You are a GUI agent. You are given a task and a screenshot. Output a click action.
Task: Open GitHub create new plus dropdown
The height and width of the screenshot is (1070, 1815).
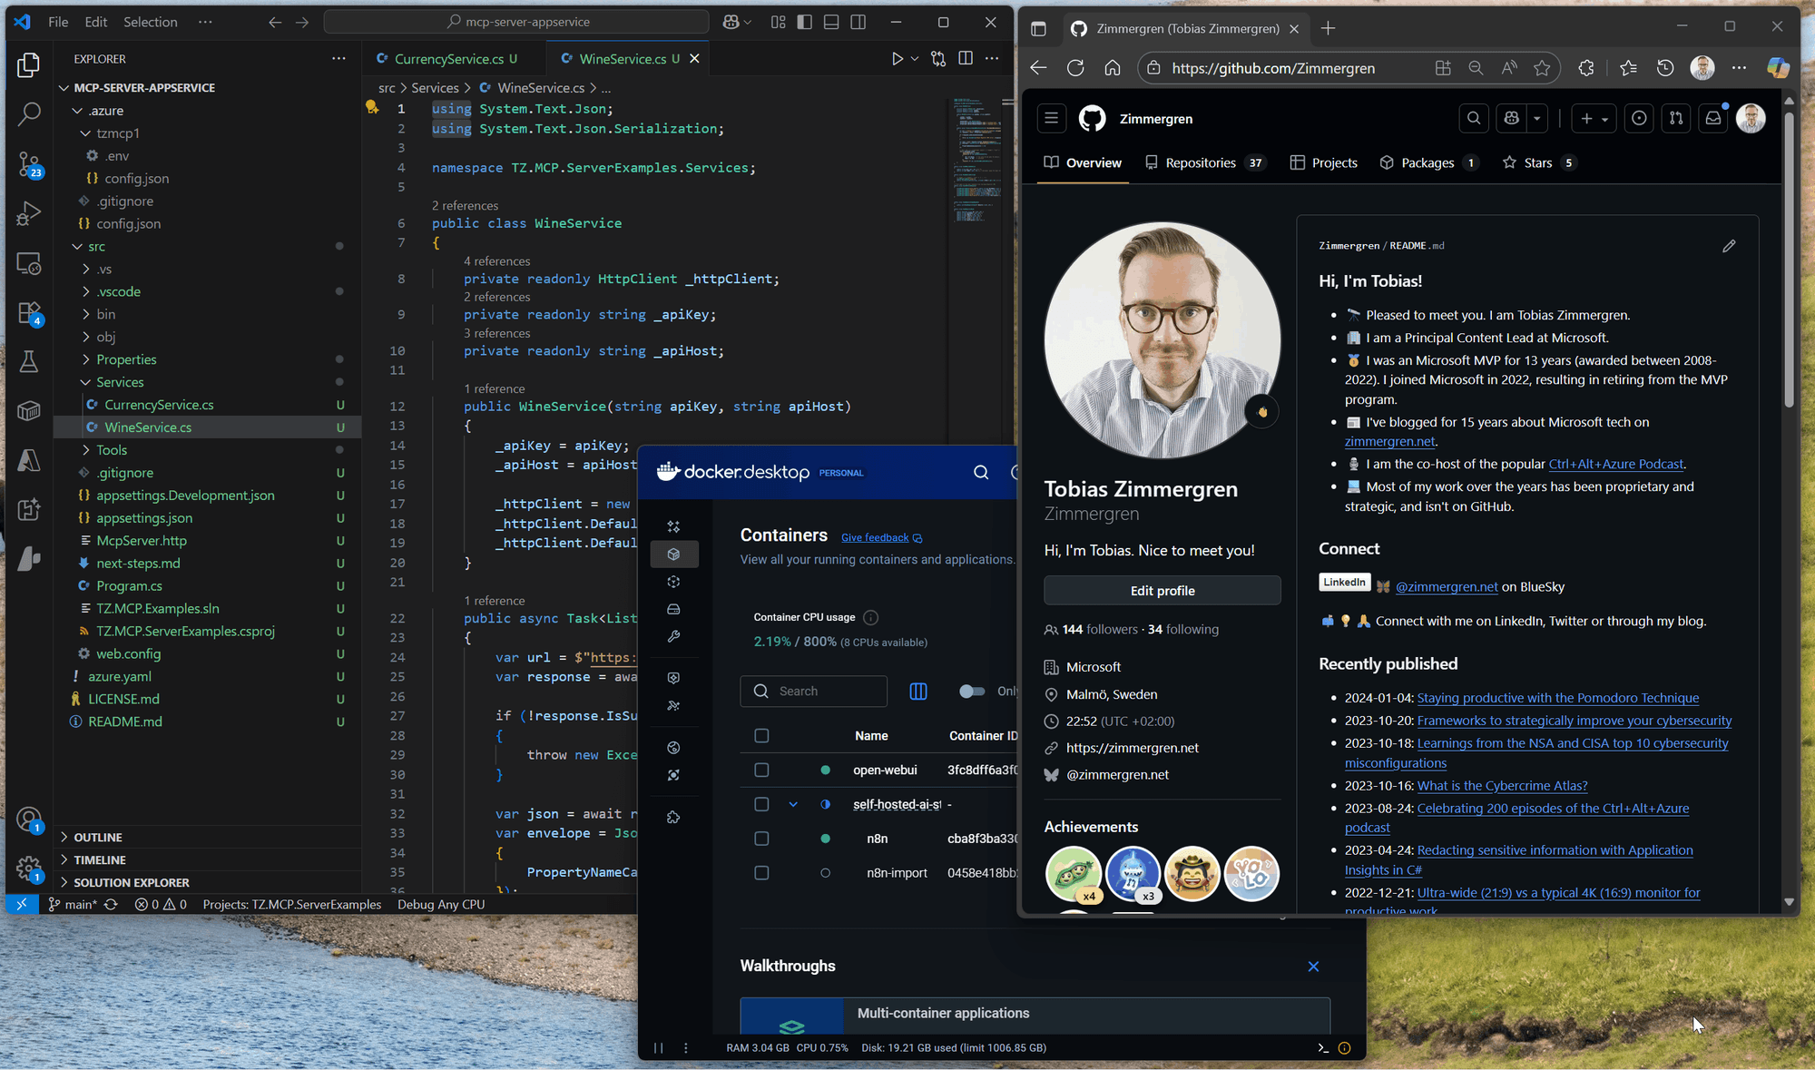coord(1594,118)
